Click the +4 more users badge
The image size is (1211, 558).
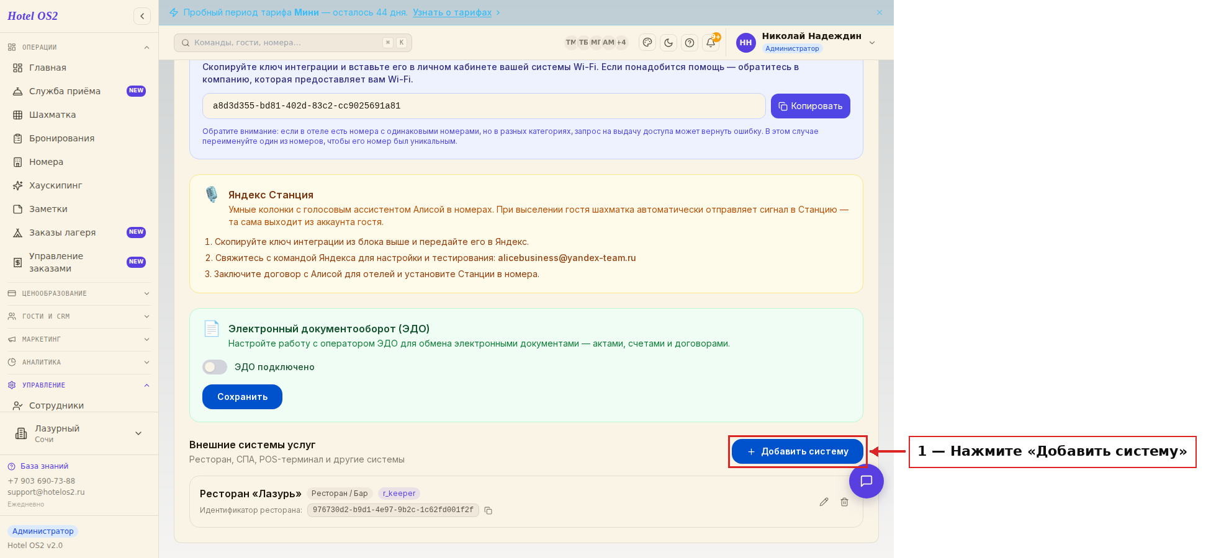point(621,42)
